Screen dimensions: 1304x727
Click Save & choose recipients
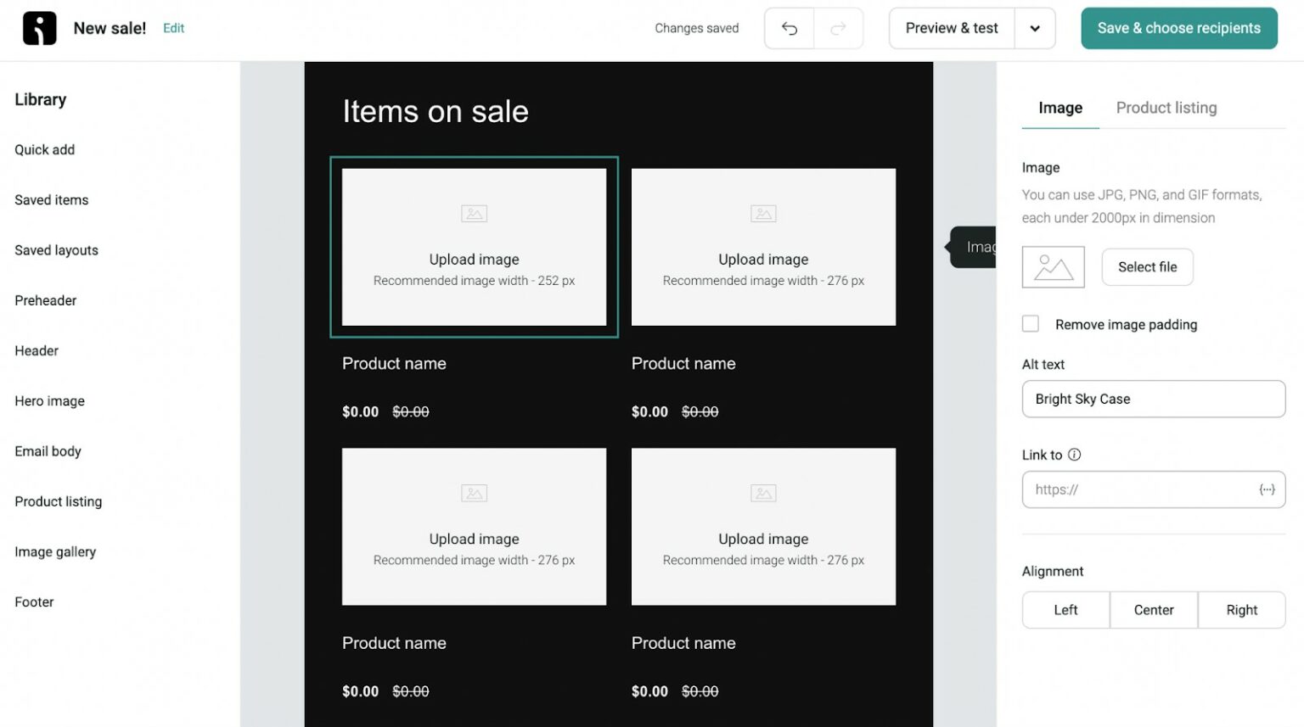point(1178,27)
